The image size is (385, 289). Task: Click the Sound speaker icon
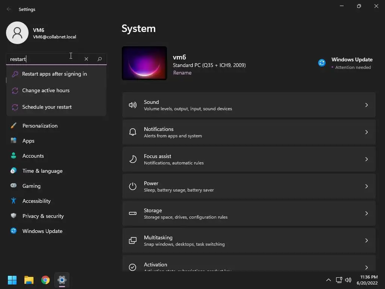click(x=133, y=105)
